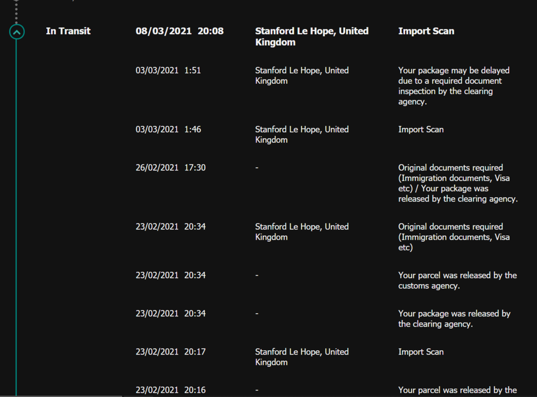Screen dimensions: 537x397
Task: Click the In Transit status label
Action: [68, 31]
